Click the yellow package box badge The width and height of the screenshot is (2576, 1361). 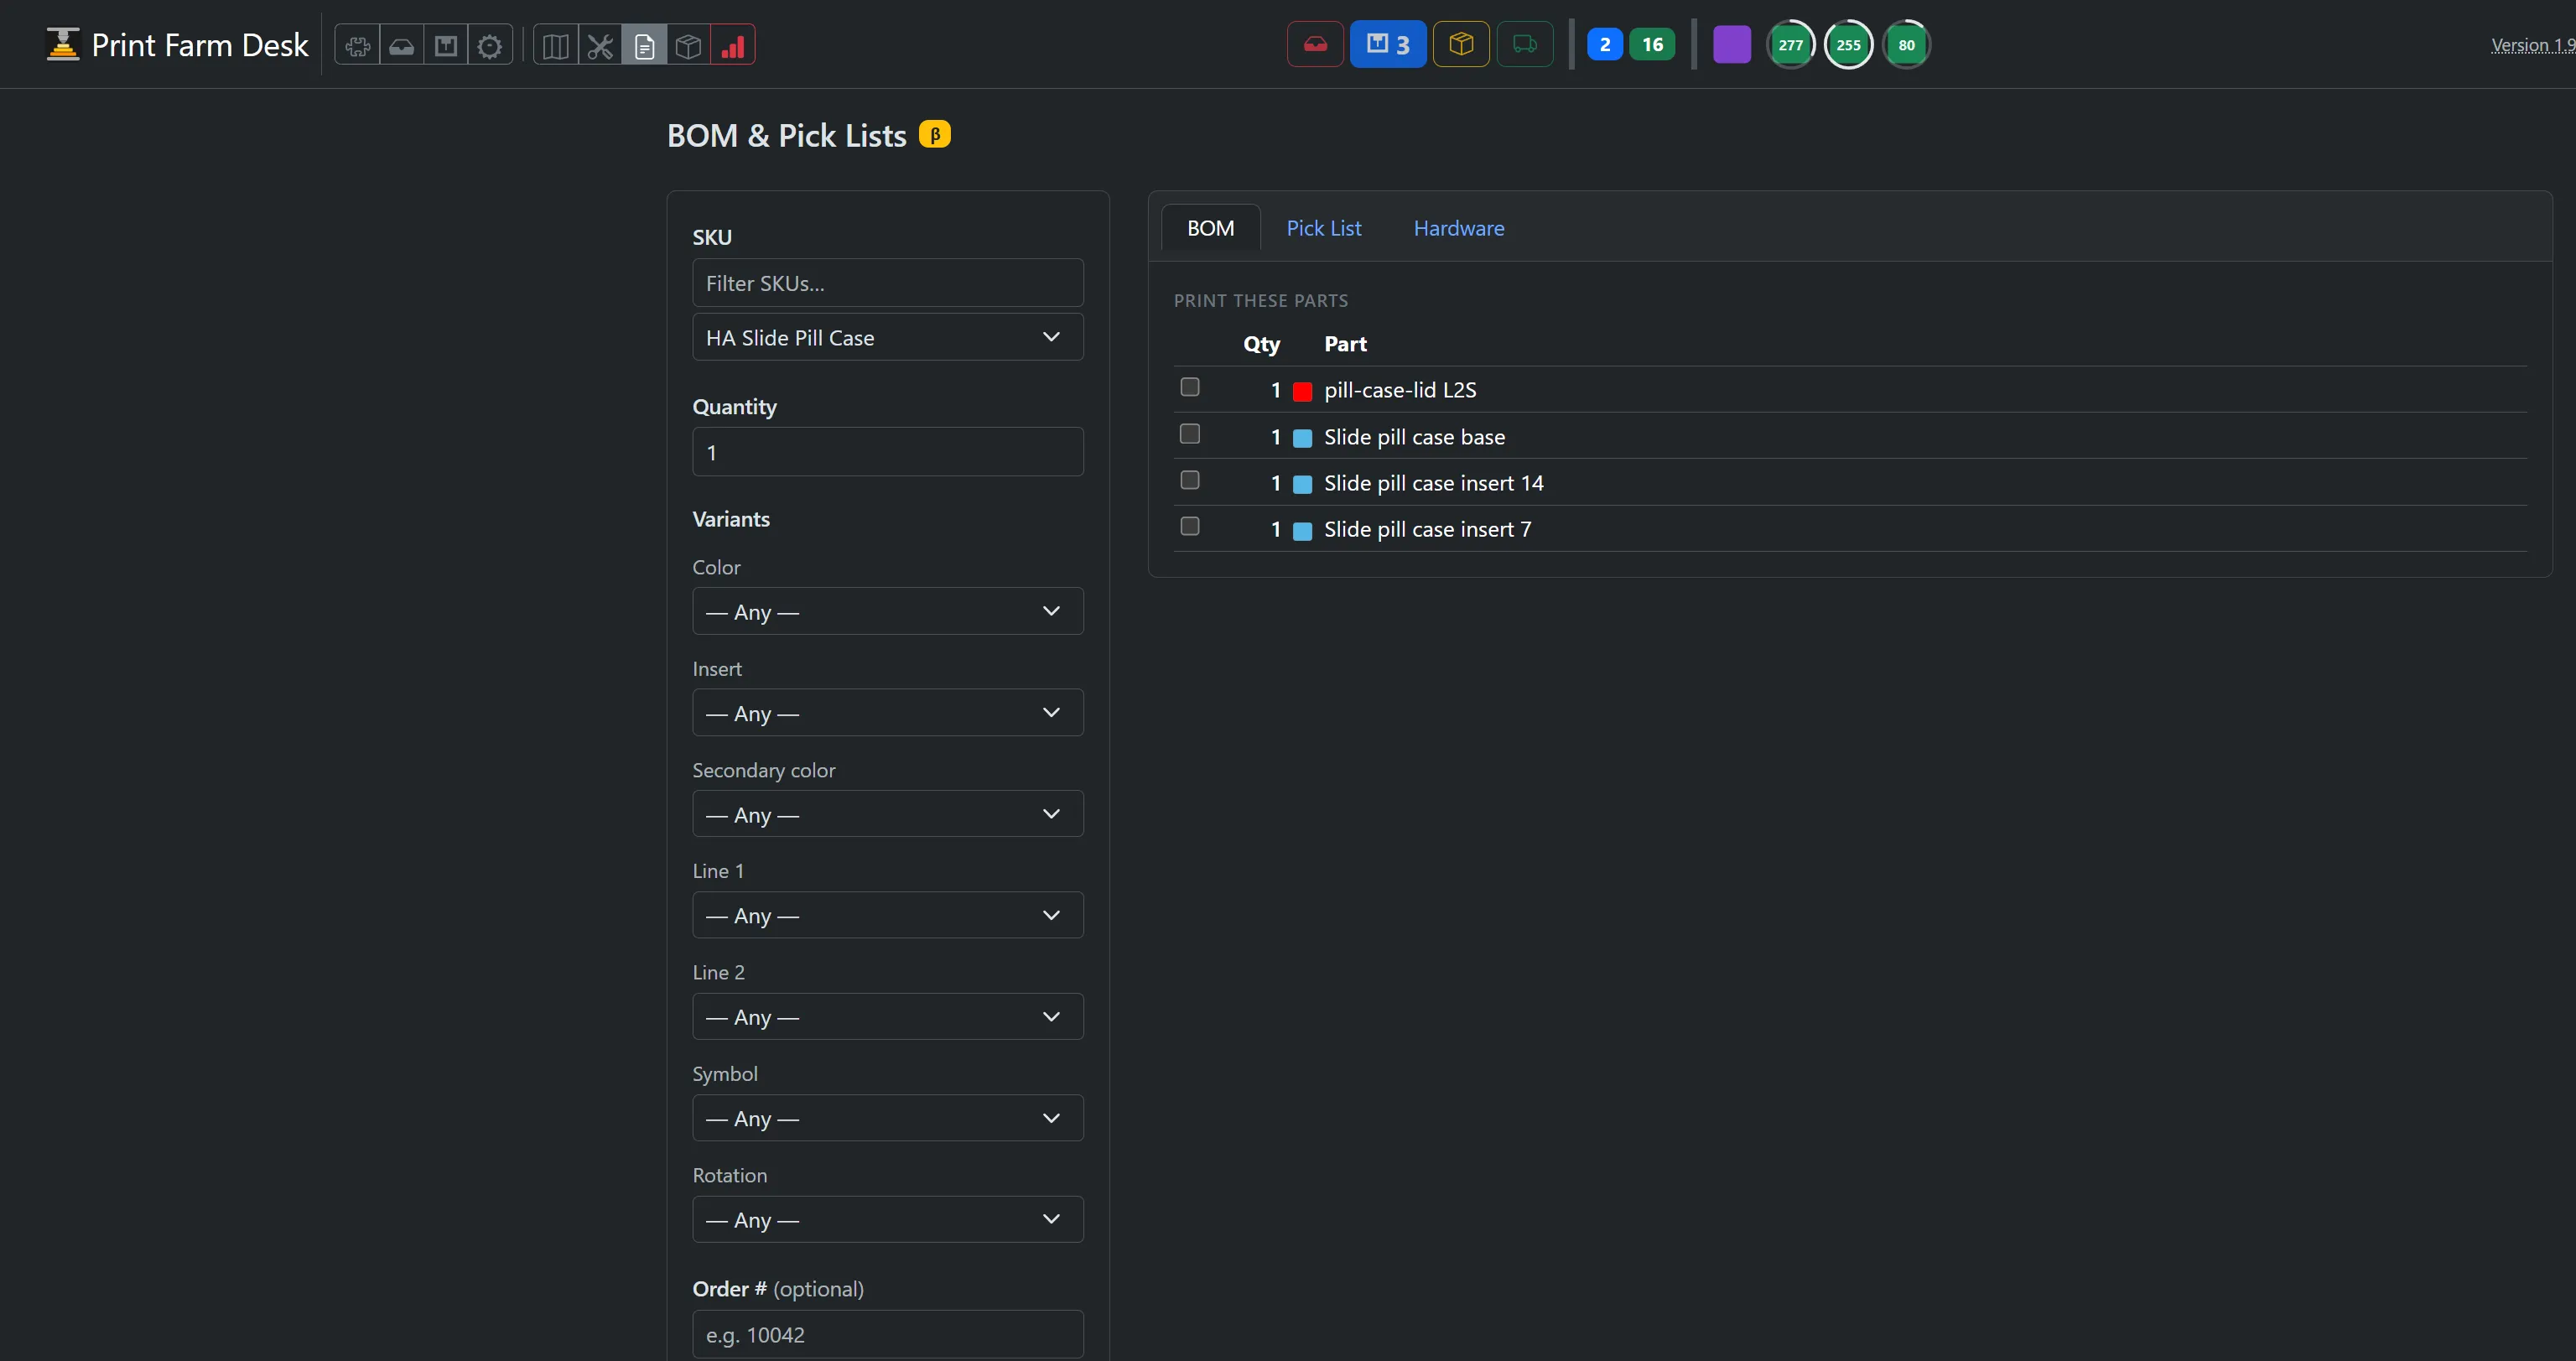click(1461, 44)
